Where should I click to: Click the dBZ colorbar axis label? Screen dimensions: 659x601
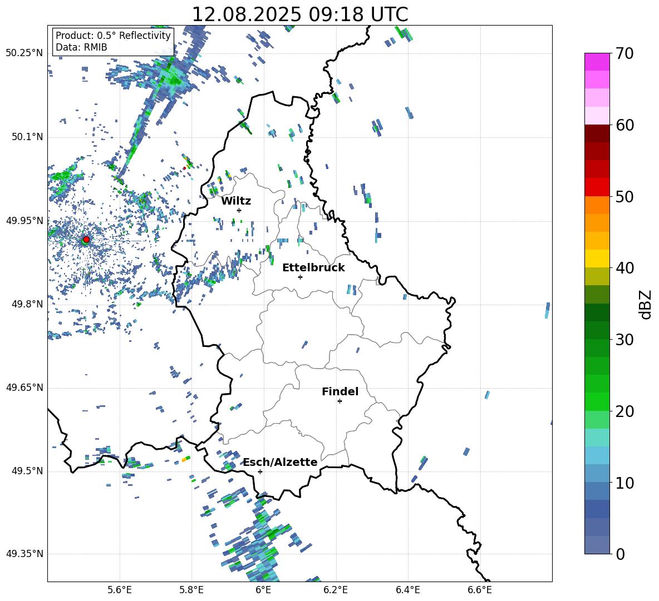(x=646, y=304)
